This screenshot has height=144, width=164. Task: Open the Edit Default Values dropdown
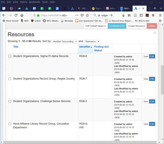pos(96,26)
